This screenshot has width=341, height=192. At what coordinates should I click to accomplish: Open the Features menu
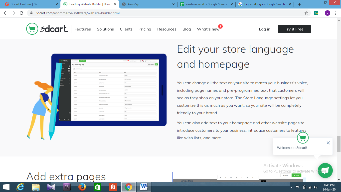(x=83, y=29)
